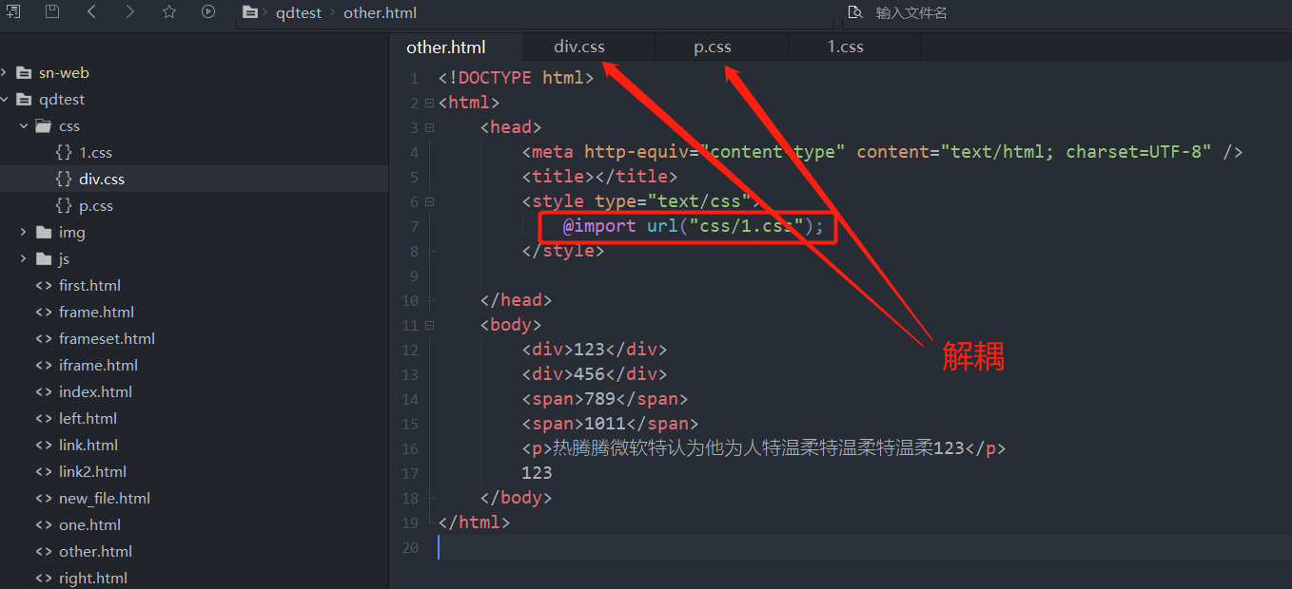Click the run play icon in toolbar

208,12
